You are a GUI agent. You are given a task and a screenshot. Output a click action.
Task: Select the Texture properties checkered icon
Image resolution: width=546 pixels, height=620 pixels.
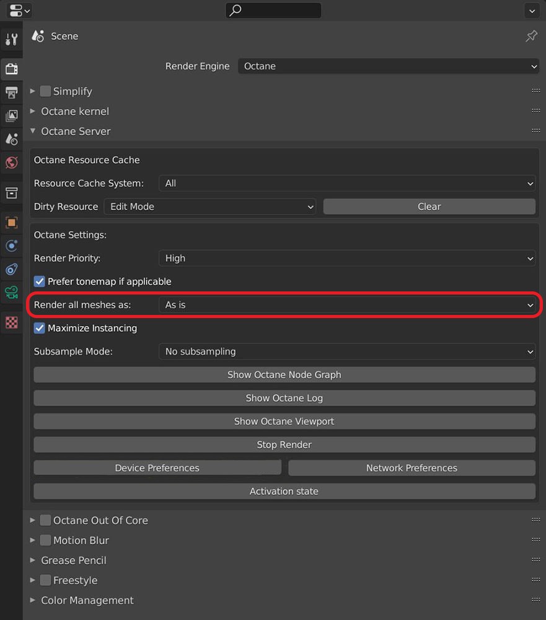11,322
